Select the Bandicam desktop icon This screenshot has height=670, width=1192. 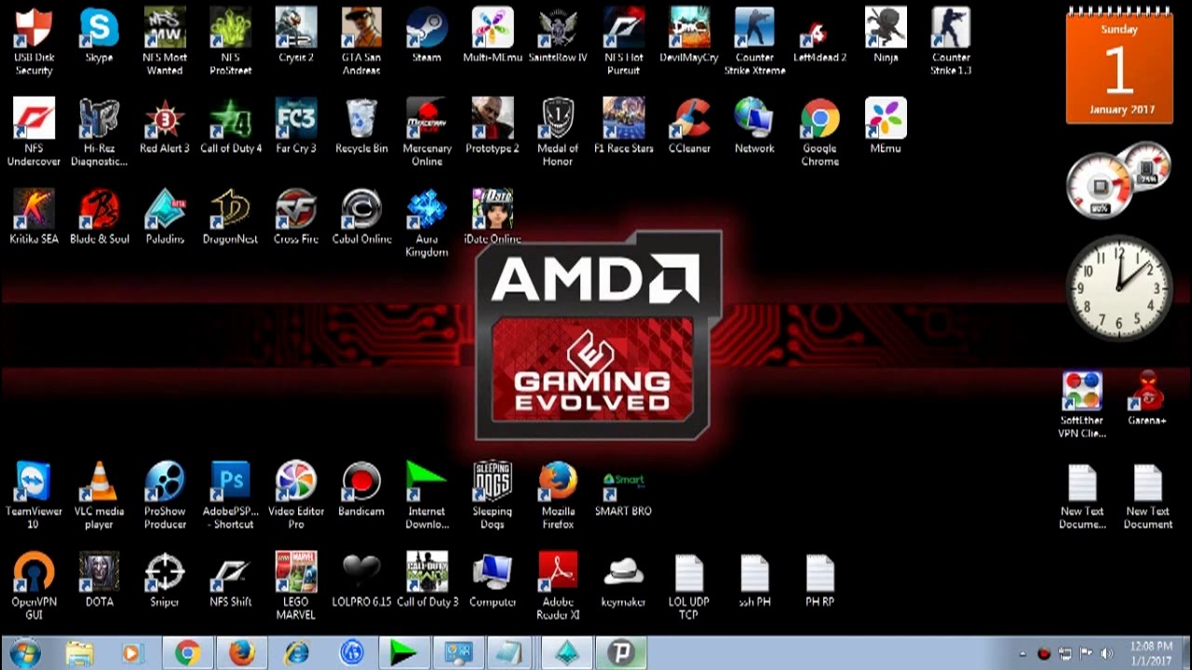click(x=361, y=489)
